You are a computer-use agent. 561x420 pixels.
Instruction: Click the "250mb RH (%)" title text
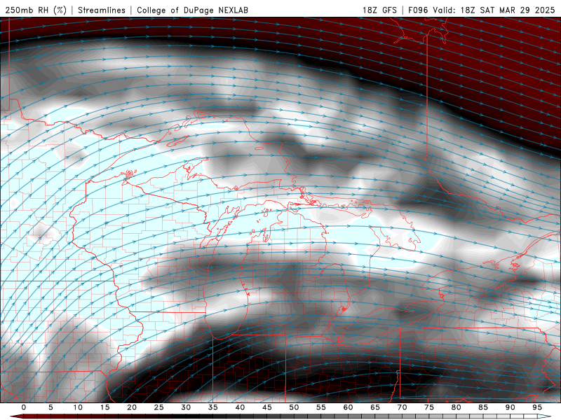tap(36, 10)
